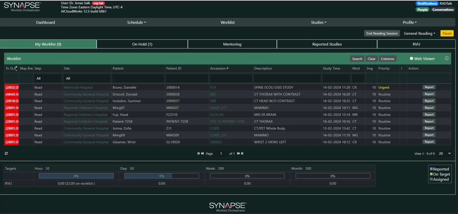
Task: Toggle the Notifications pill
Action: 427,4
